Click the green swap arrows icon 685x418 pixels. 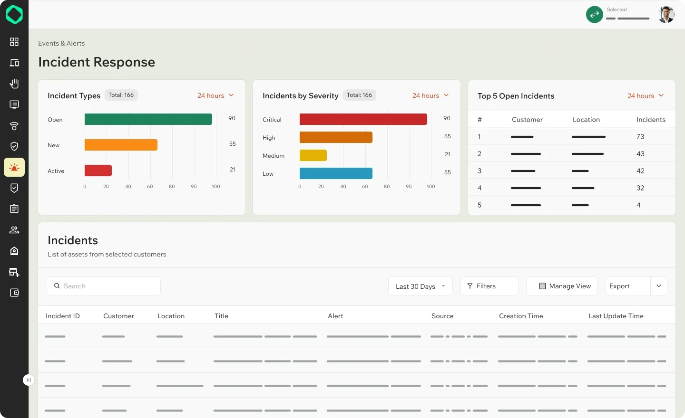[595, 15]
